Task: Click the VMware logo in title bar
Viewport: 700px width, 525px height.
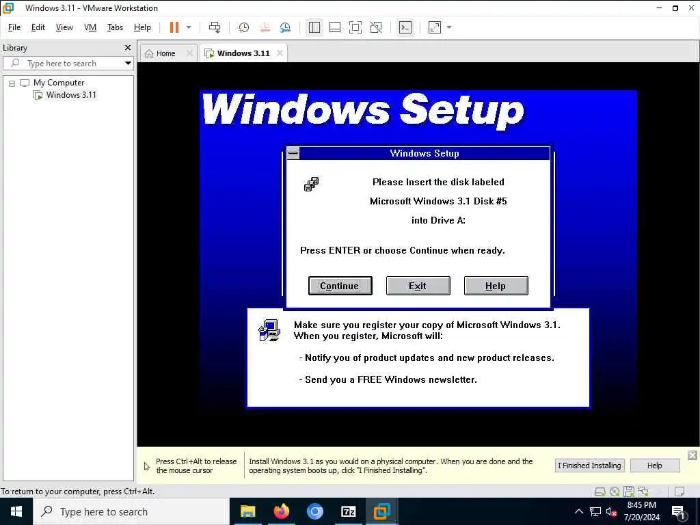Action: coord(8,8)
